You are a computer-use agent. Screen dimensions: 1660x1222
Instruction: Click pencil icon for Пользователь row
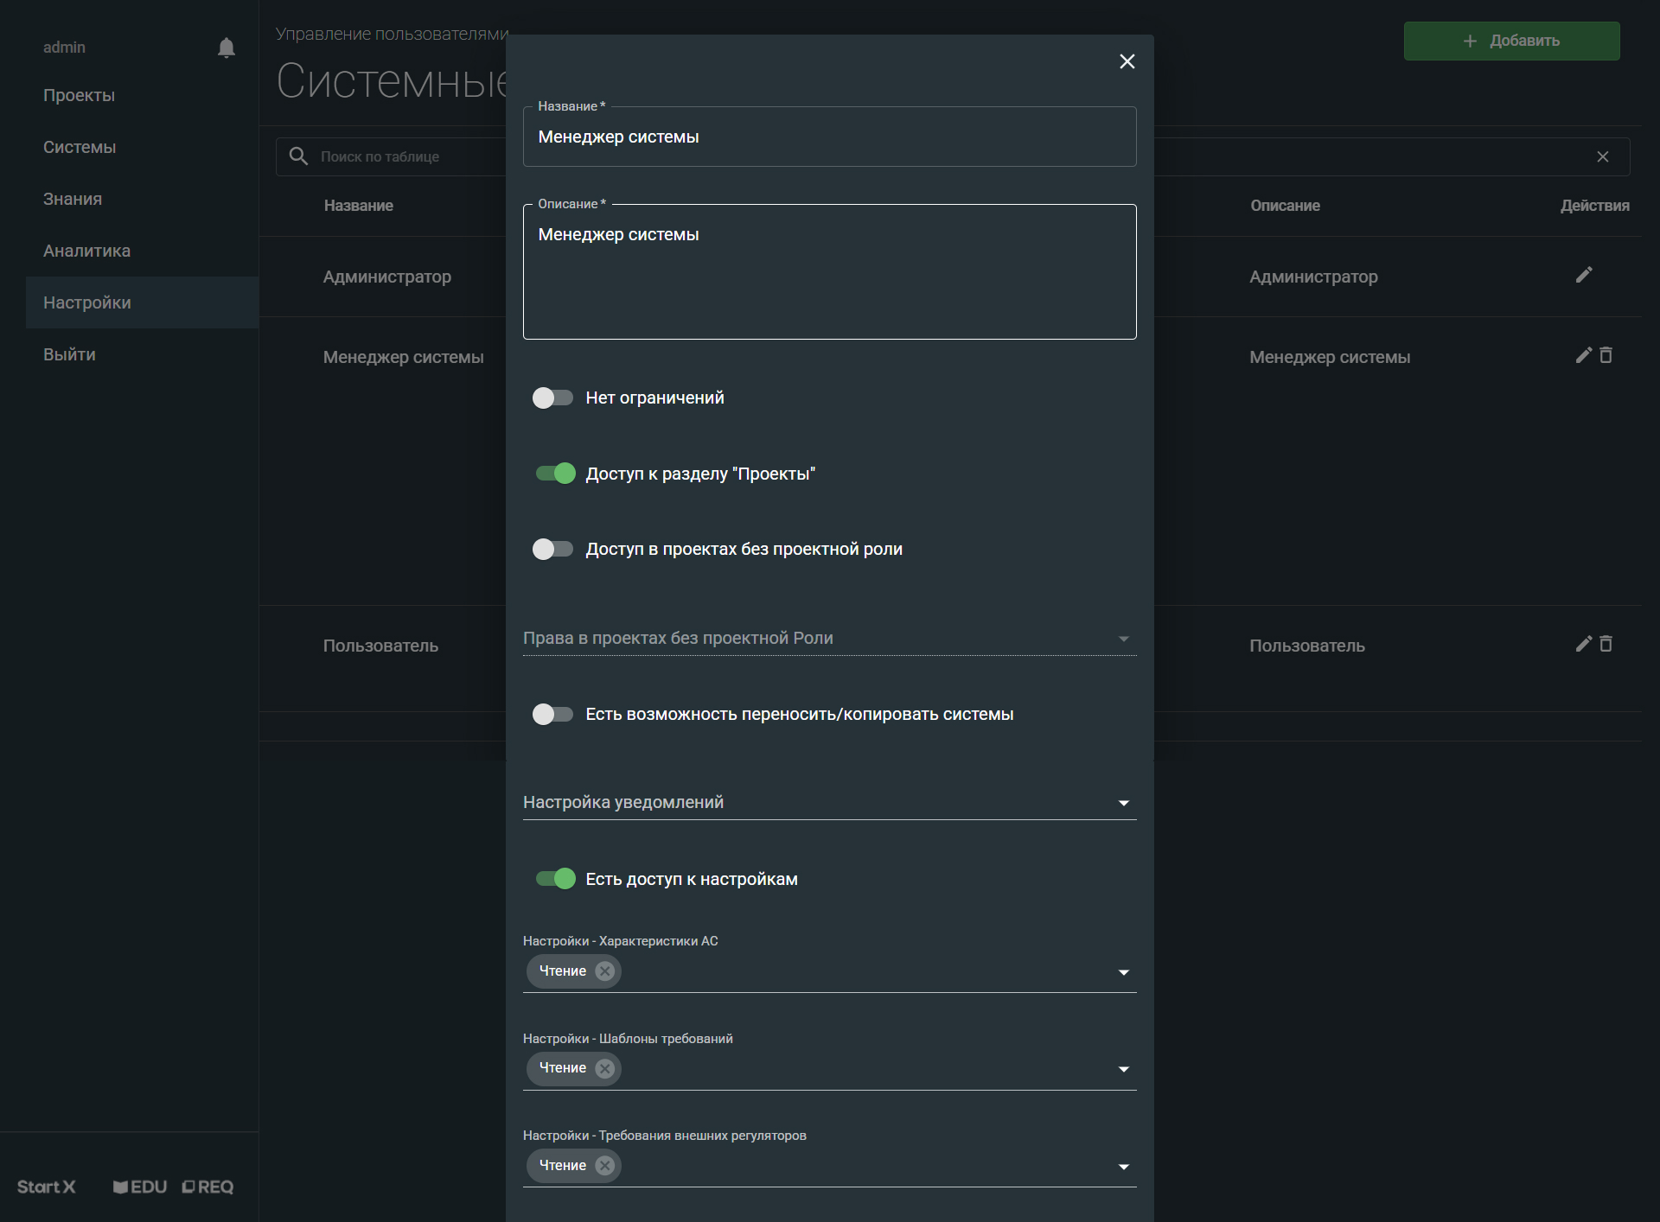tap(1584, 644)
